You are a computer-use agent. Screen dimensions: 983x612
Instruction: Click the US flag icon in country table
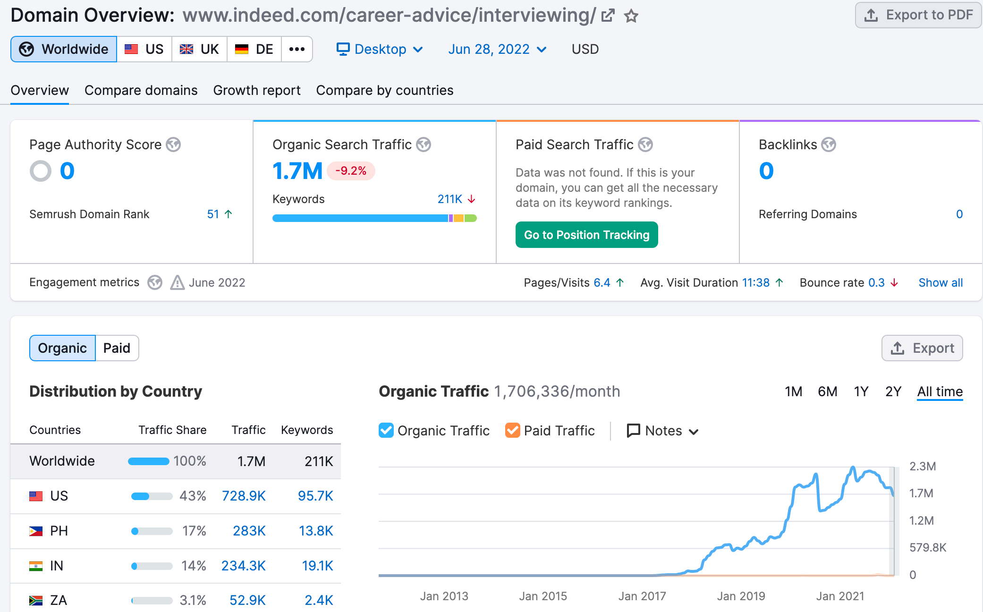pos(36,496)
